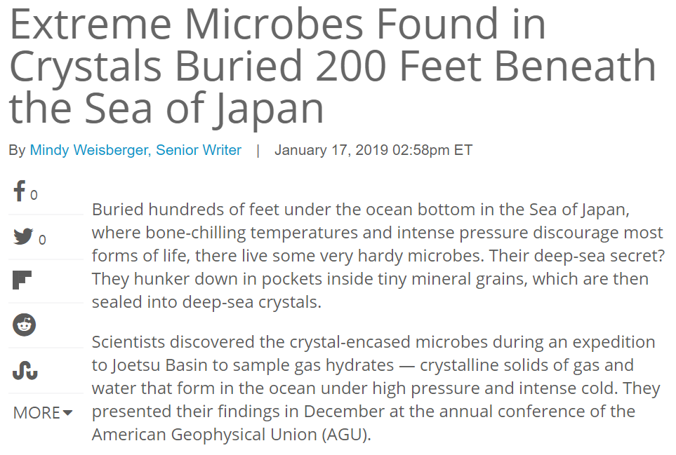Viewport: 676px width, 455px height.
Task: Click the arrow beside MORE
Action: coord(67,413)
